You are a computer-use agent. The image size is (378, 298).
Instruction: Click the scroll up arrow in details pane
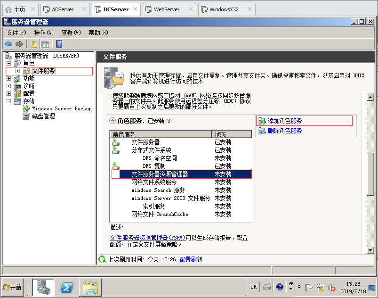(x=370, y=97)
